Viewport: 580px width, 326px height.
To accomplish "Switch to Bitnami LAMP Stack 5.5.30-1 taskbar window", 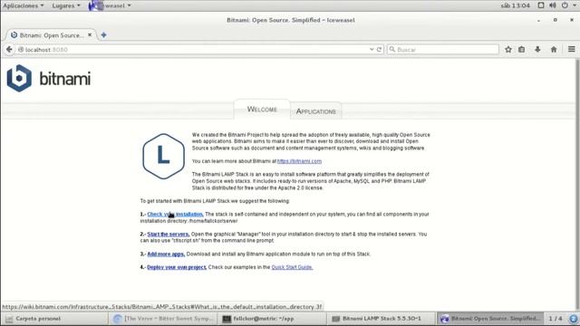I will click(x=381, y=318).
